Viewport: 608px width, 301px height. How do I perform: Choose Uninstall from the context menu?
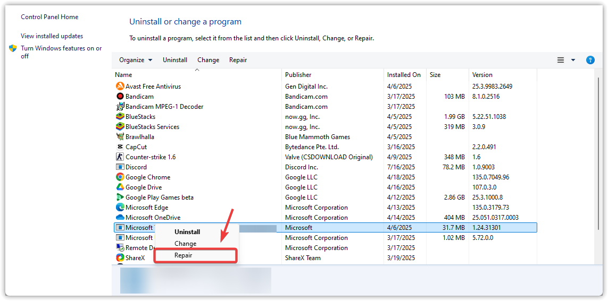point(187,232)
